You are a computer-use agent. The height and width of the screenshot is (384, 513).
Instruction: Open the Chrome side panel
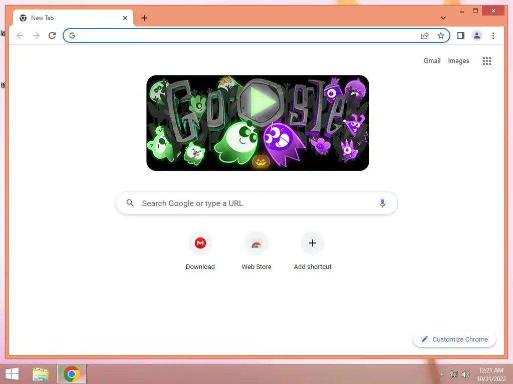[461, 35]
